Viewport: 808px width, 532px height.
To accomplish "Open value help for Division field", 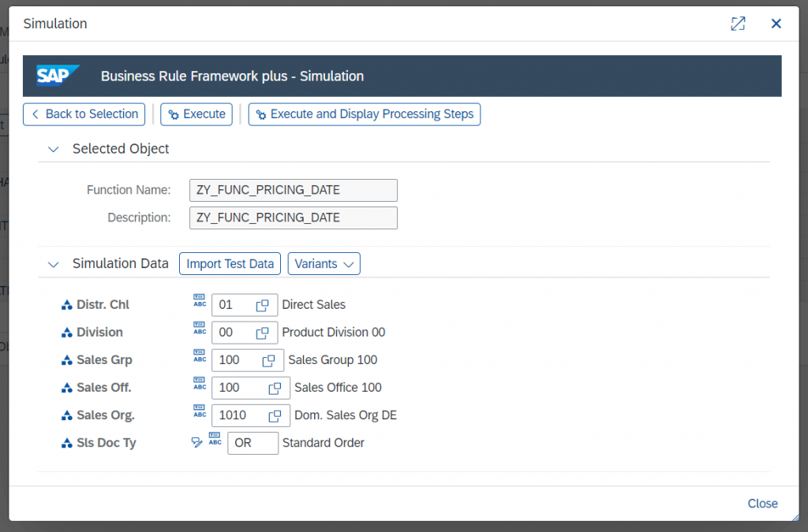I will pos(262,333).
